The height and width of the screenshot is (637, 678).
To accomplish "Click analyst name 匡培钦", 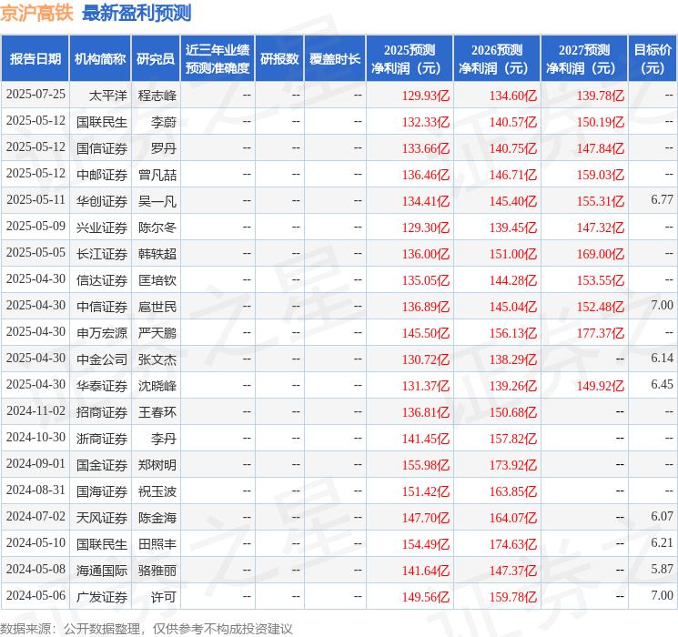I will click(157, 280).
